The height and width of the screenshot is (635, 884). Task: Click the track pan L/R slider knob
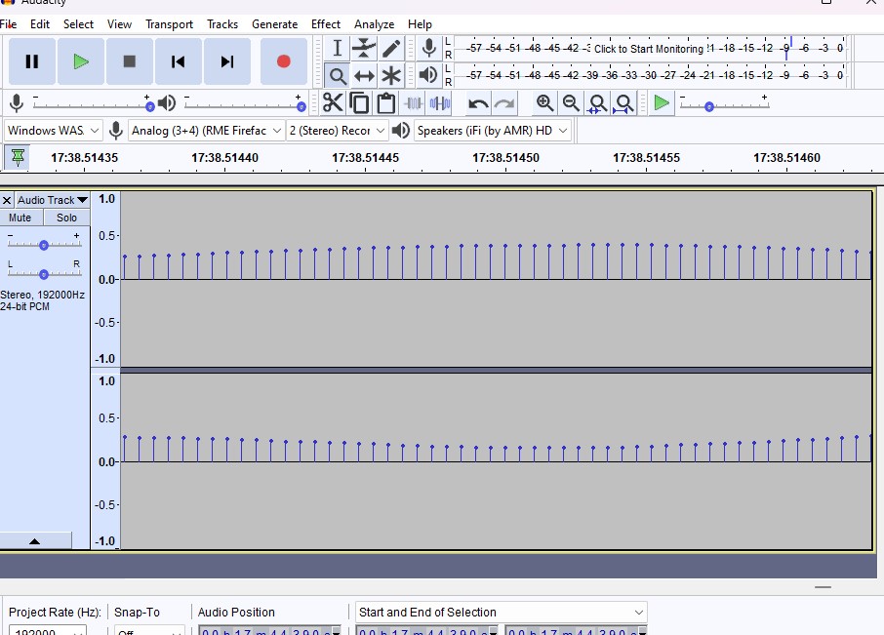point(43,274)
